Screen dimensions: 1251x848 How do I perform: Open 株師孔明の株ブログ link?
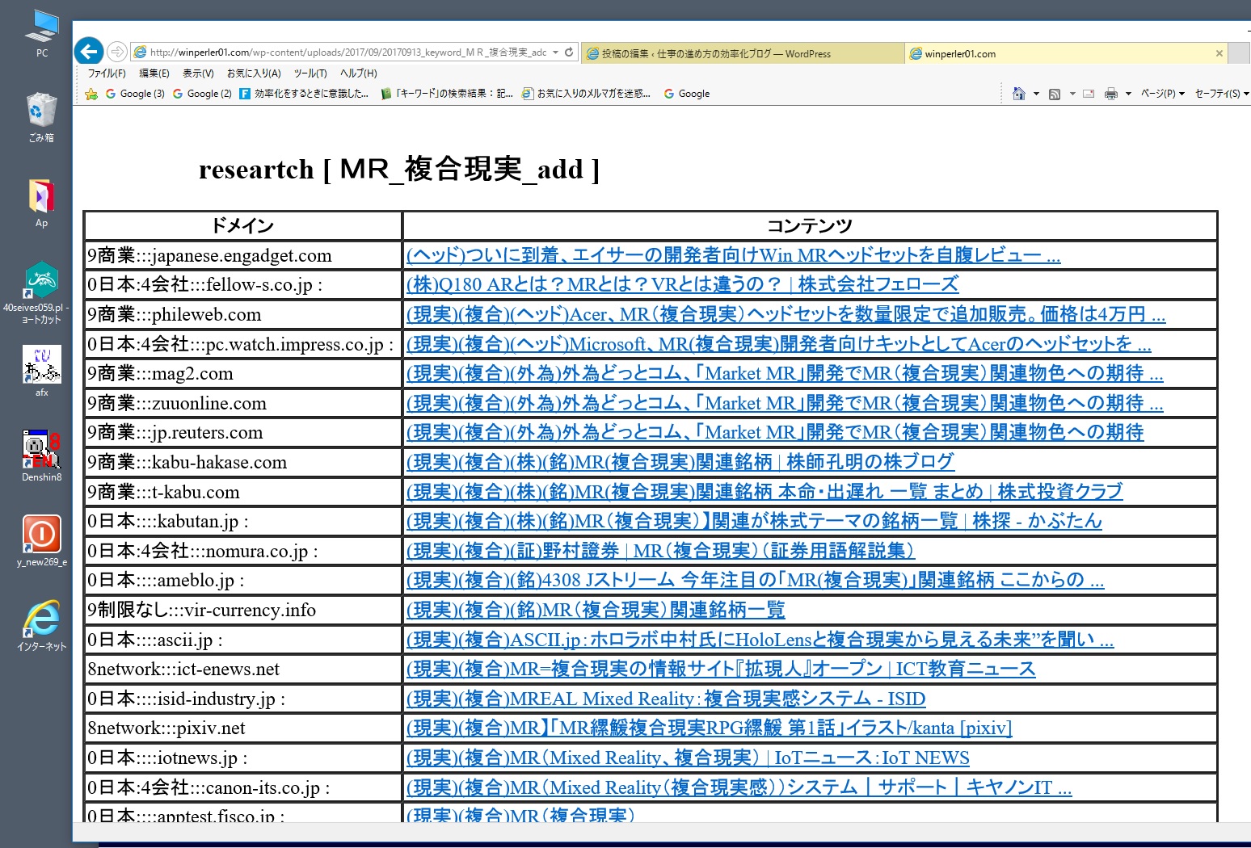pyautogui.click(x=680, y=462)
